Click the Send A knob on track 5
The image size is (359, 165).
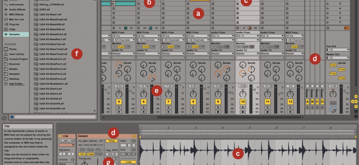point(119,65)
